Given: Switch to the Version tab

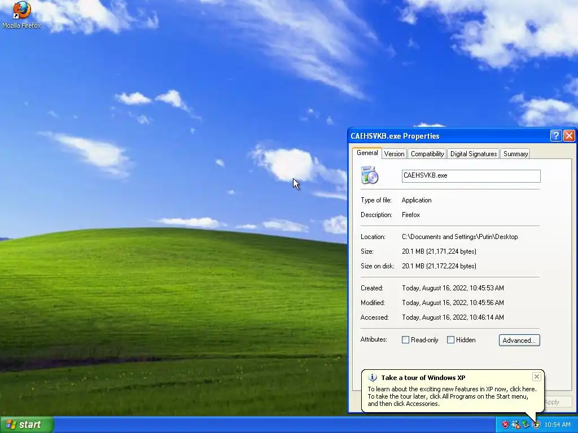Looking at the screenshot, I should 394,154.
